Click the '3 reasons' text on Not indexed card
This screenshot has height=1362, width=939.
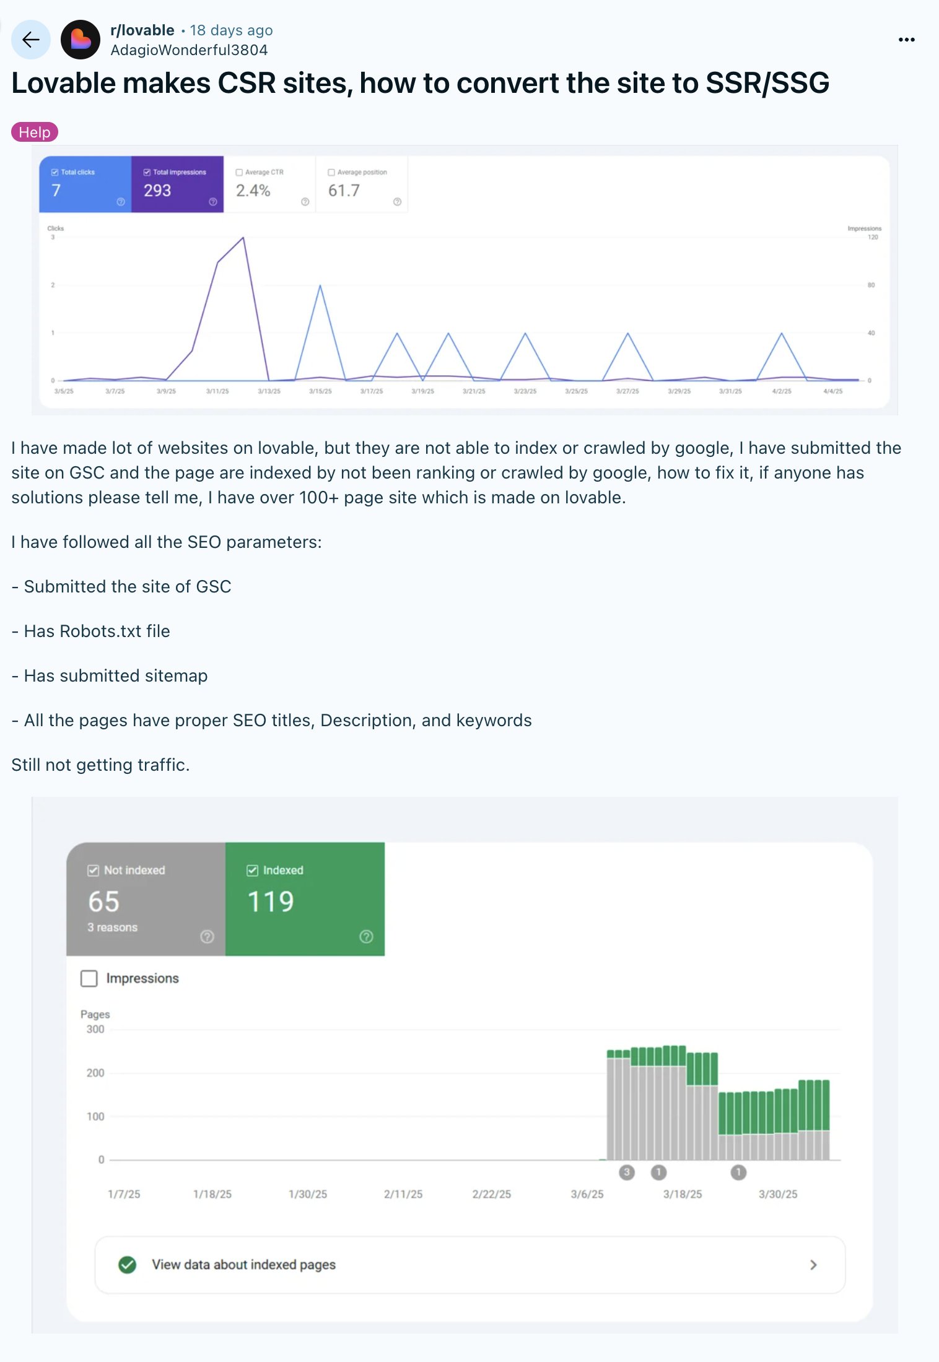pyautogui.click(x=113, y=927)
